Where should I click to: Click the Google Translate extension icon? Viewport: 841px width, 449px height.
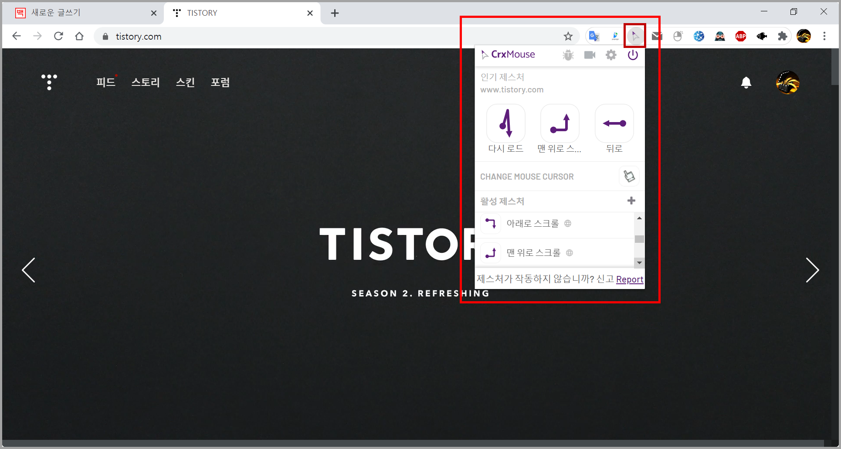click(x=593, y=36)
